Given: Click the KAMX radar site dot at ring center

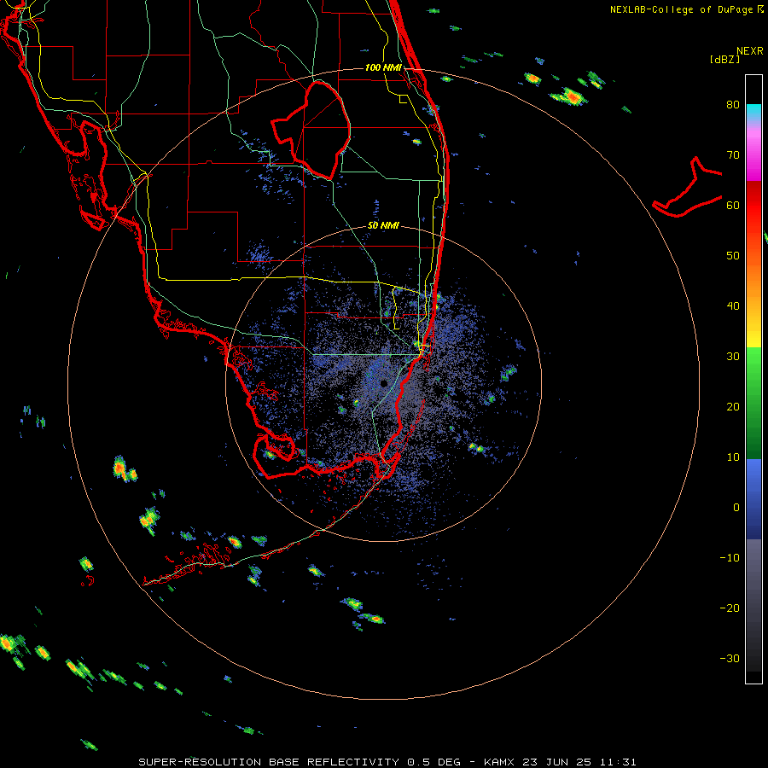Looking at the screenshot, I should (x=383, y=383).
